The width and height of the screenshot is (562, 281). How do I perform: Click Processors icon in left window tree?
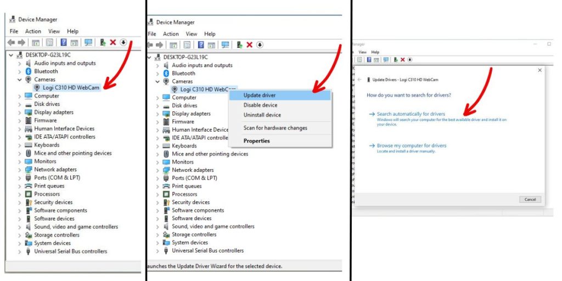(29, 194)
